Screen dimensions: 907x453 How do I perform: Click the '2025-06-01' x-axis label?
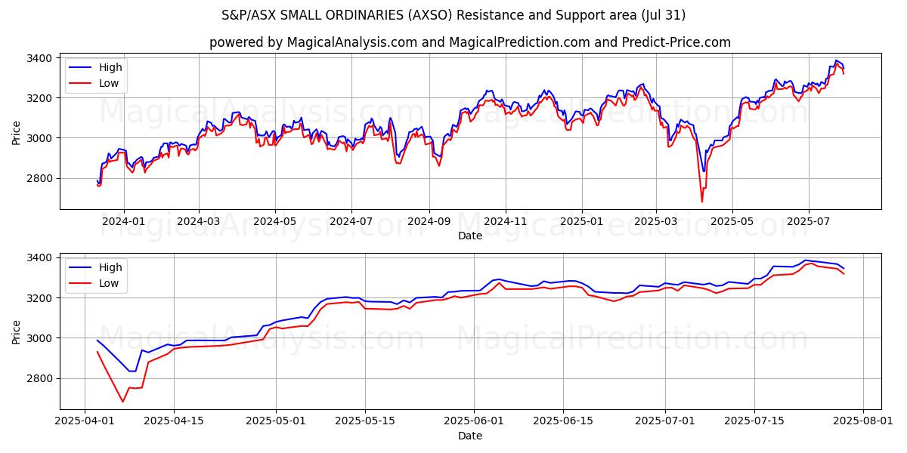(x=474, y=421)
